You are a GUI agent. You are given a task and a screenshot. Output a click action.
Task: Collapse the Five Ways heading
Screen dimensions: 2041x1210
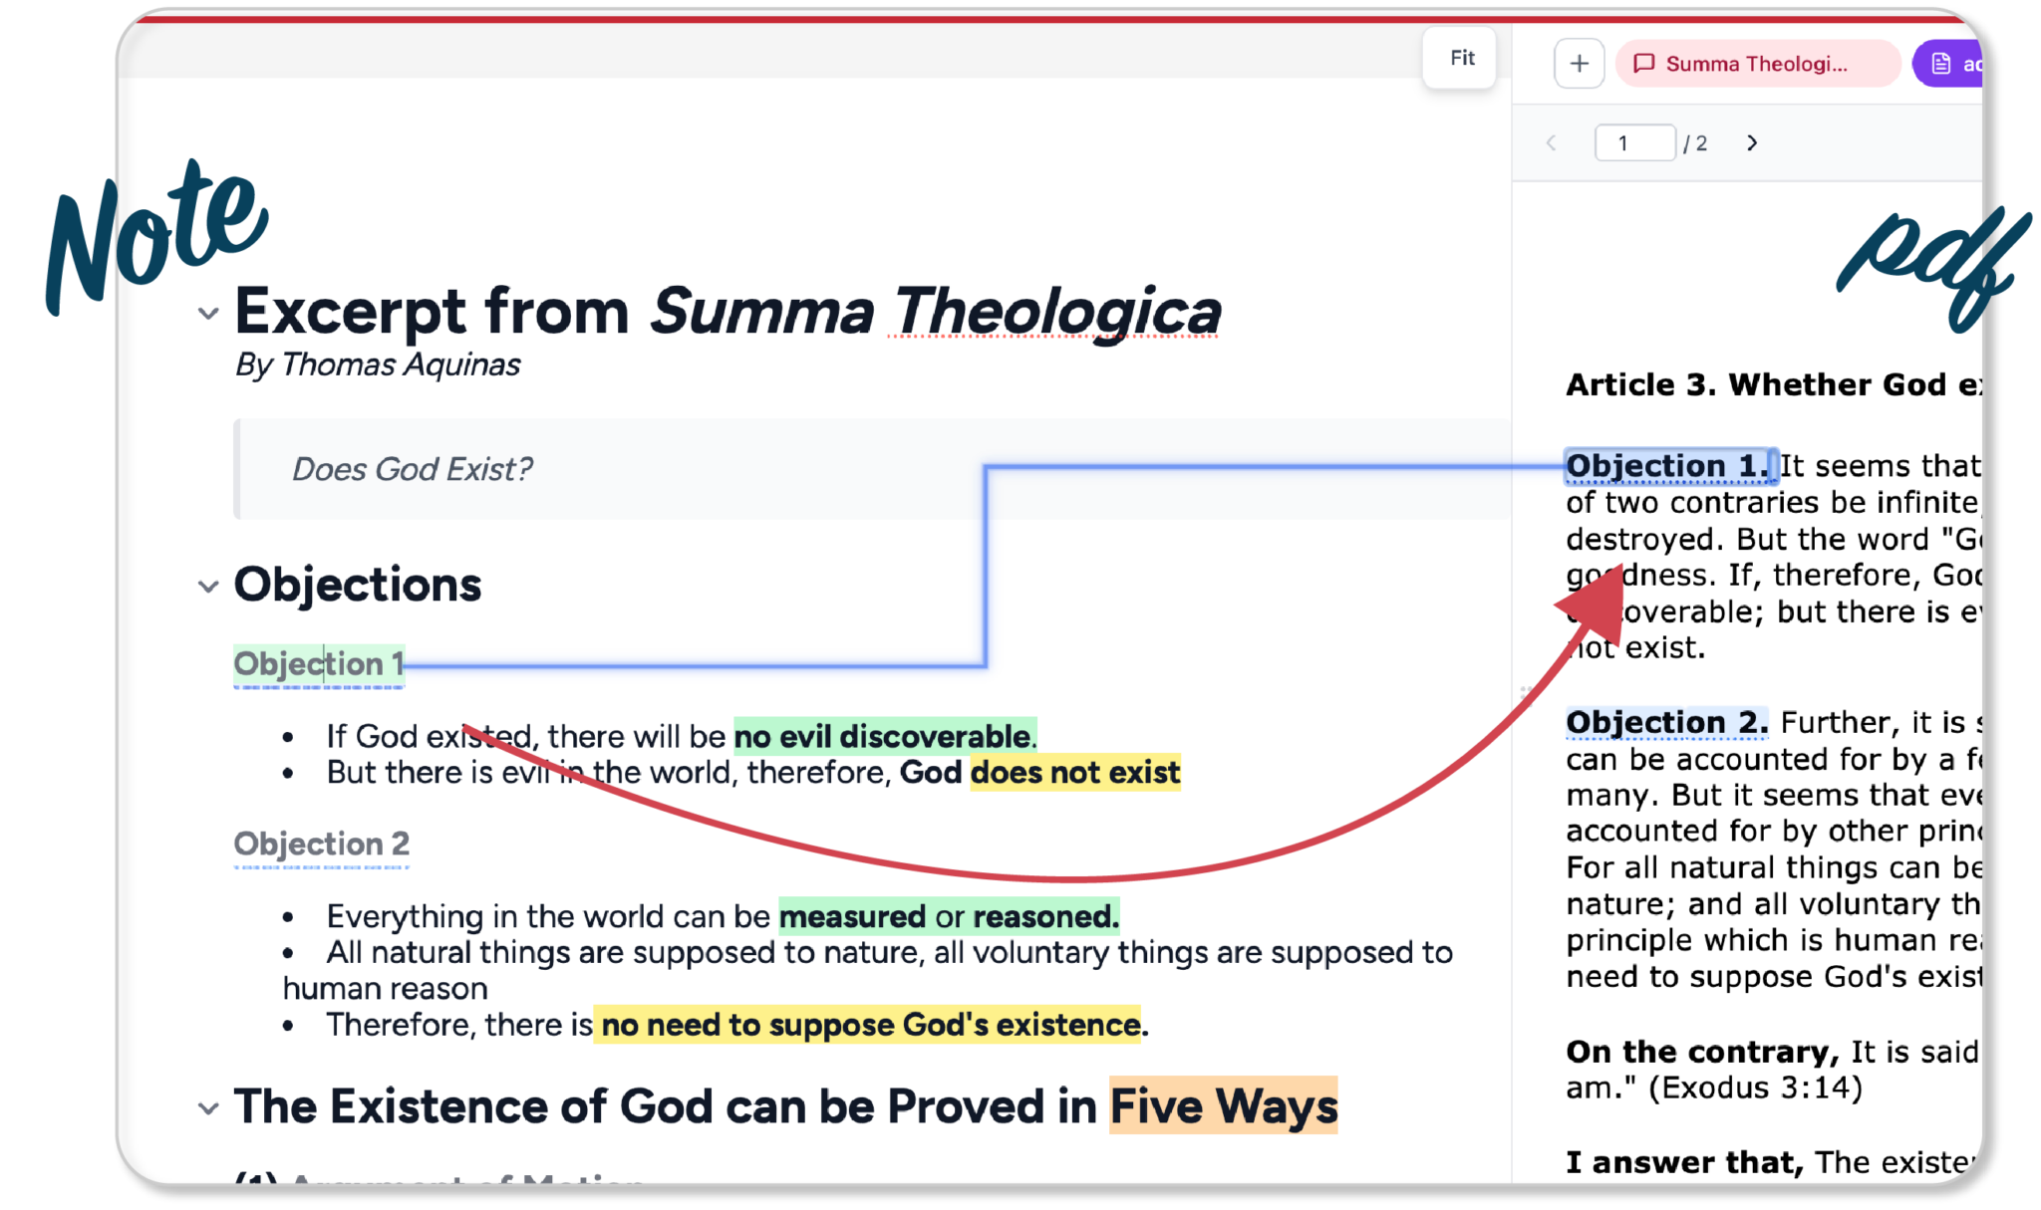[208, 1108]
